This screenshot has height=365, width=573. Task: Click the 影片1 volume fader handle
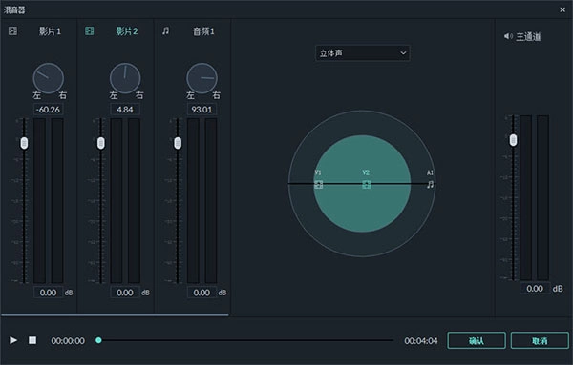tap(24, 143)
